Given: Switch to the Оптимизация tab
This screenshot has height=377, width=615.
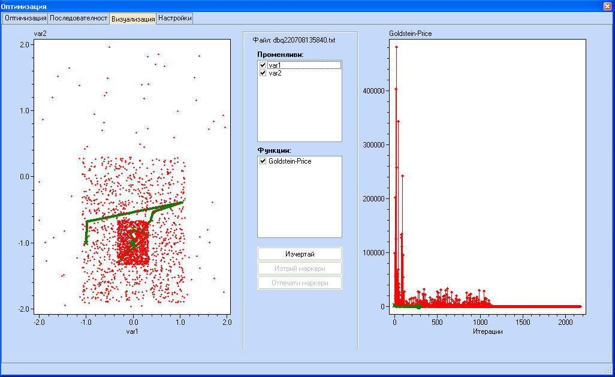Looking at the screenshot, I should (25, 19).
